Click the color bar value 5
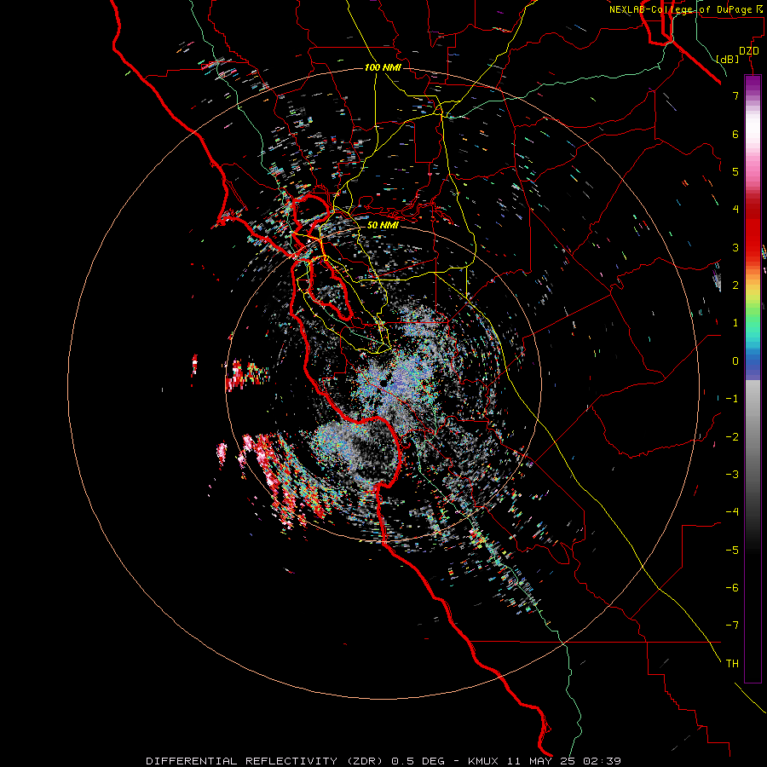The height and width of the screenshot is (767, 767). tap(735, 171)
